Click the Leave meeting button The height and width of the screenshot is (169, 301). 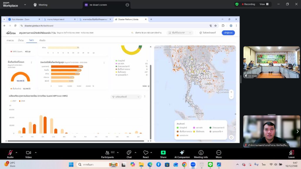(291, 153)
